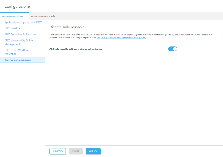Click the INDIETRO button

click(58, 151)
